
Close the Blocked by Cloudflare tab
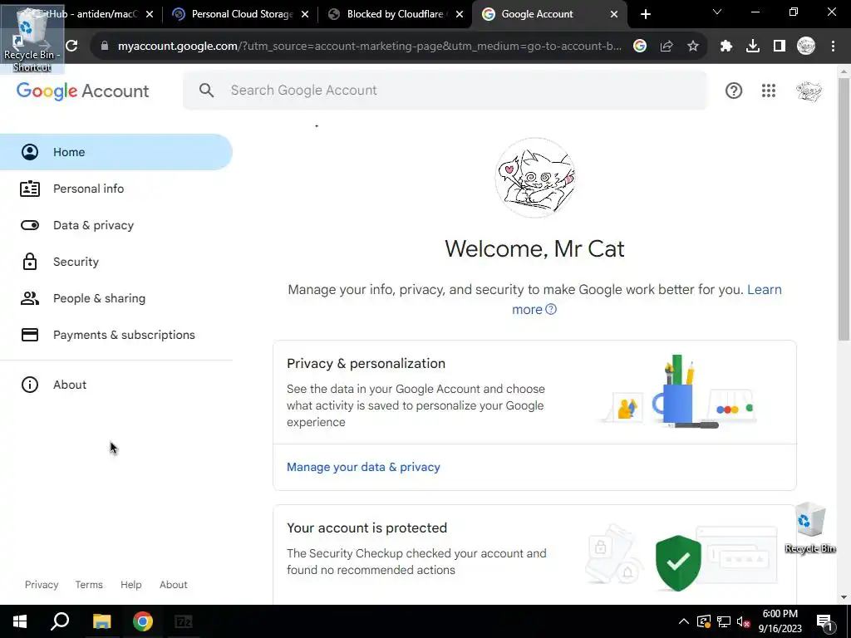tap(460, 14)
